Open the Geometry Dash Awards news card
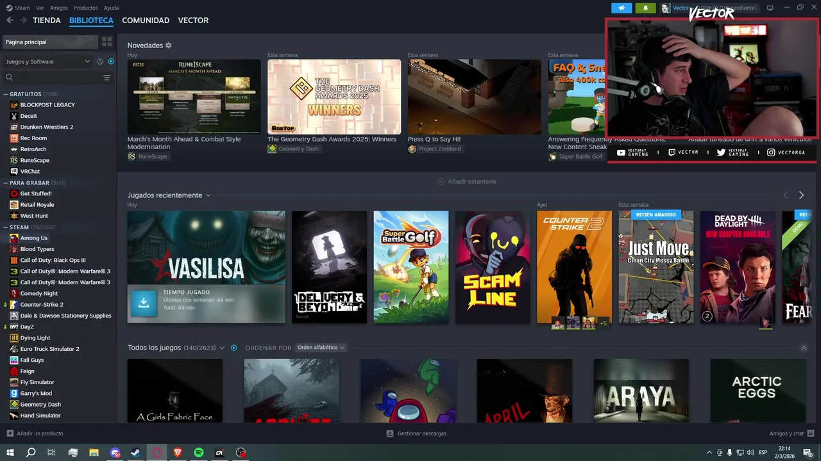 click(334, 97)
